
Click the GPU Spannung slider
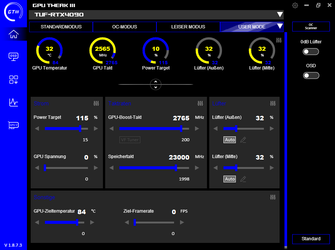[x=67, y=168]
